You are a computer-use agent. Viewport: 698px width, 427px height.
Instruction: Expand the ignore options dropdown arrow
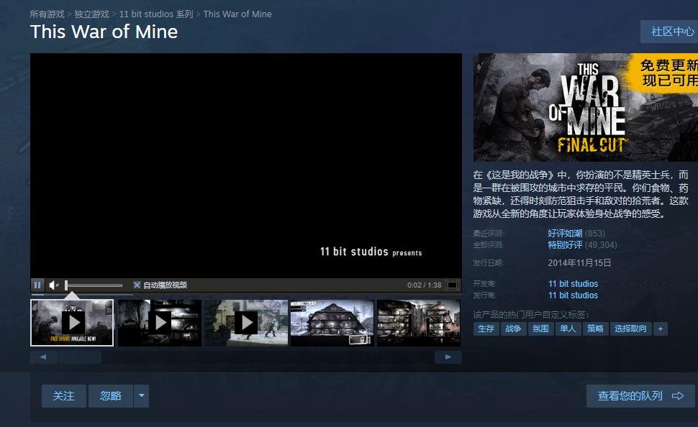[x=141, y=396]
